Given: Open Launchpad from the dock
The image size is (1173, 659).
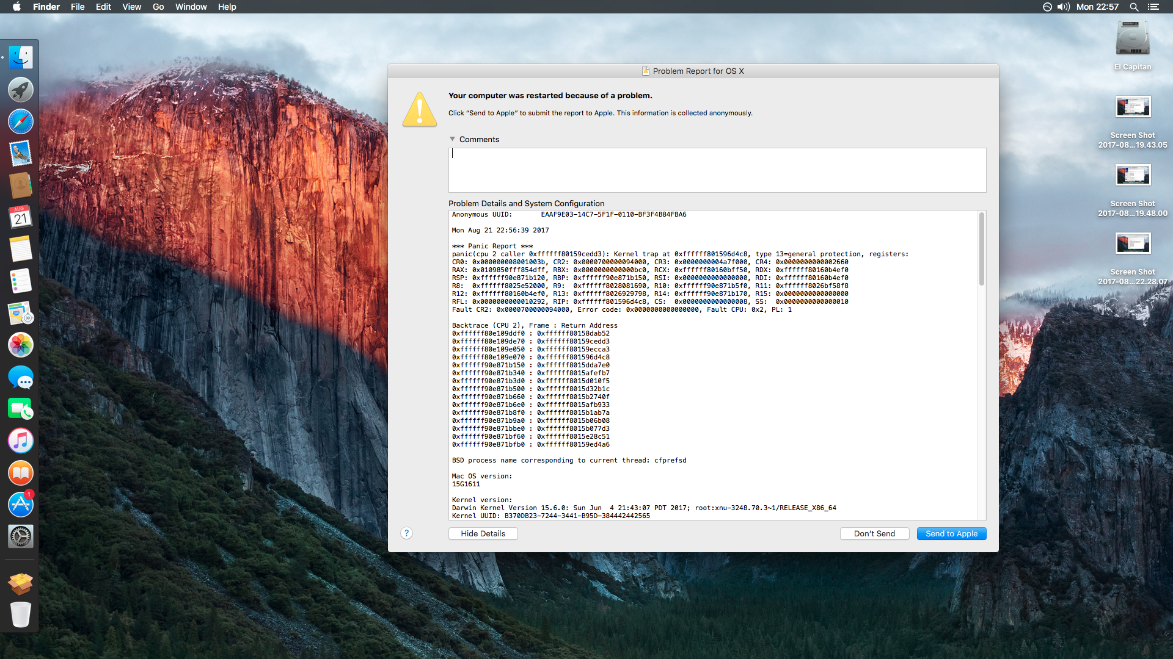Looking at the screenshot, I should click(x=20, y=90).
